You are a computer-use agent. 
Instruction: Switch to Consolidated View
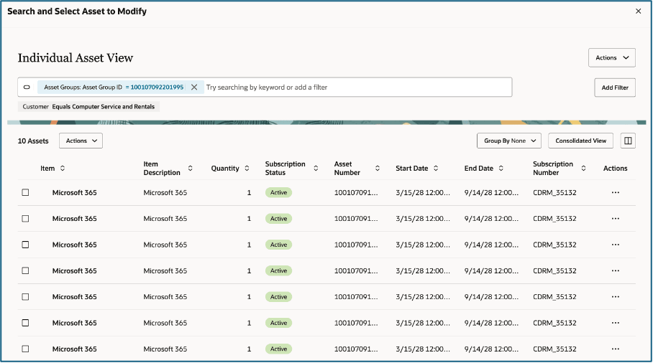point(580,141)
